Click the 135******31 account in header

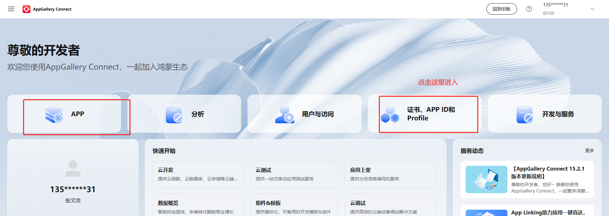click(x=555, y=4)
